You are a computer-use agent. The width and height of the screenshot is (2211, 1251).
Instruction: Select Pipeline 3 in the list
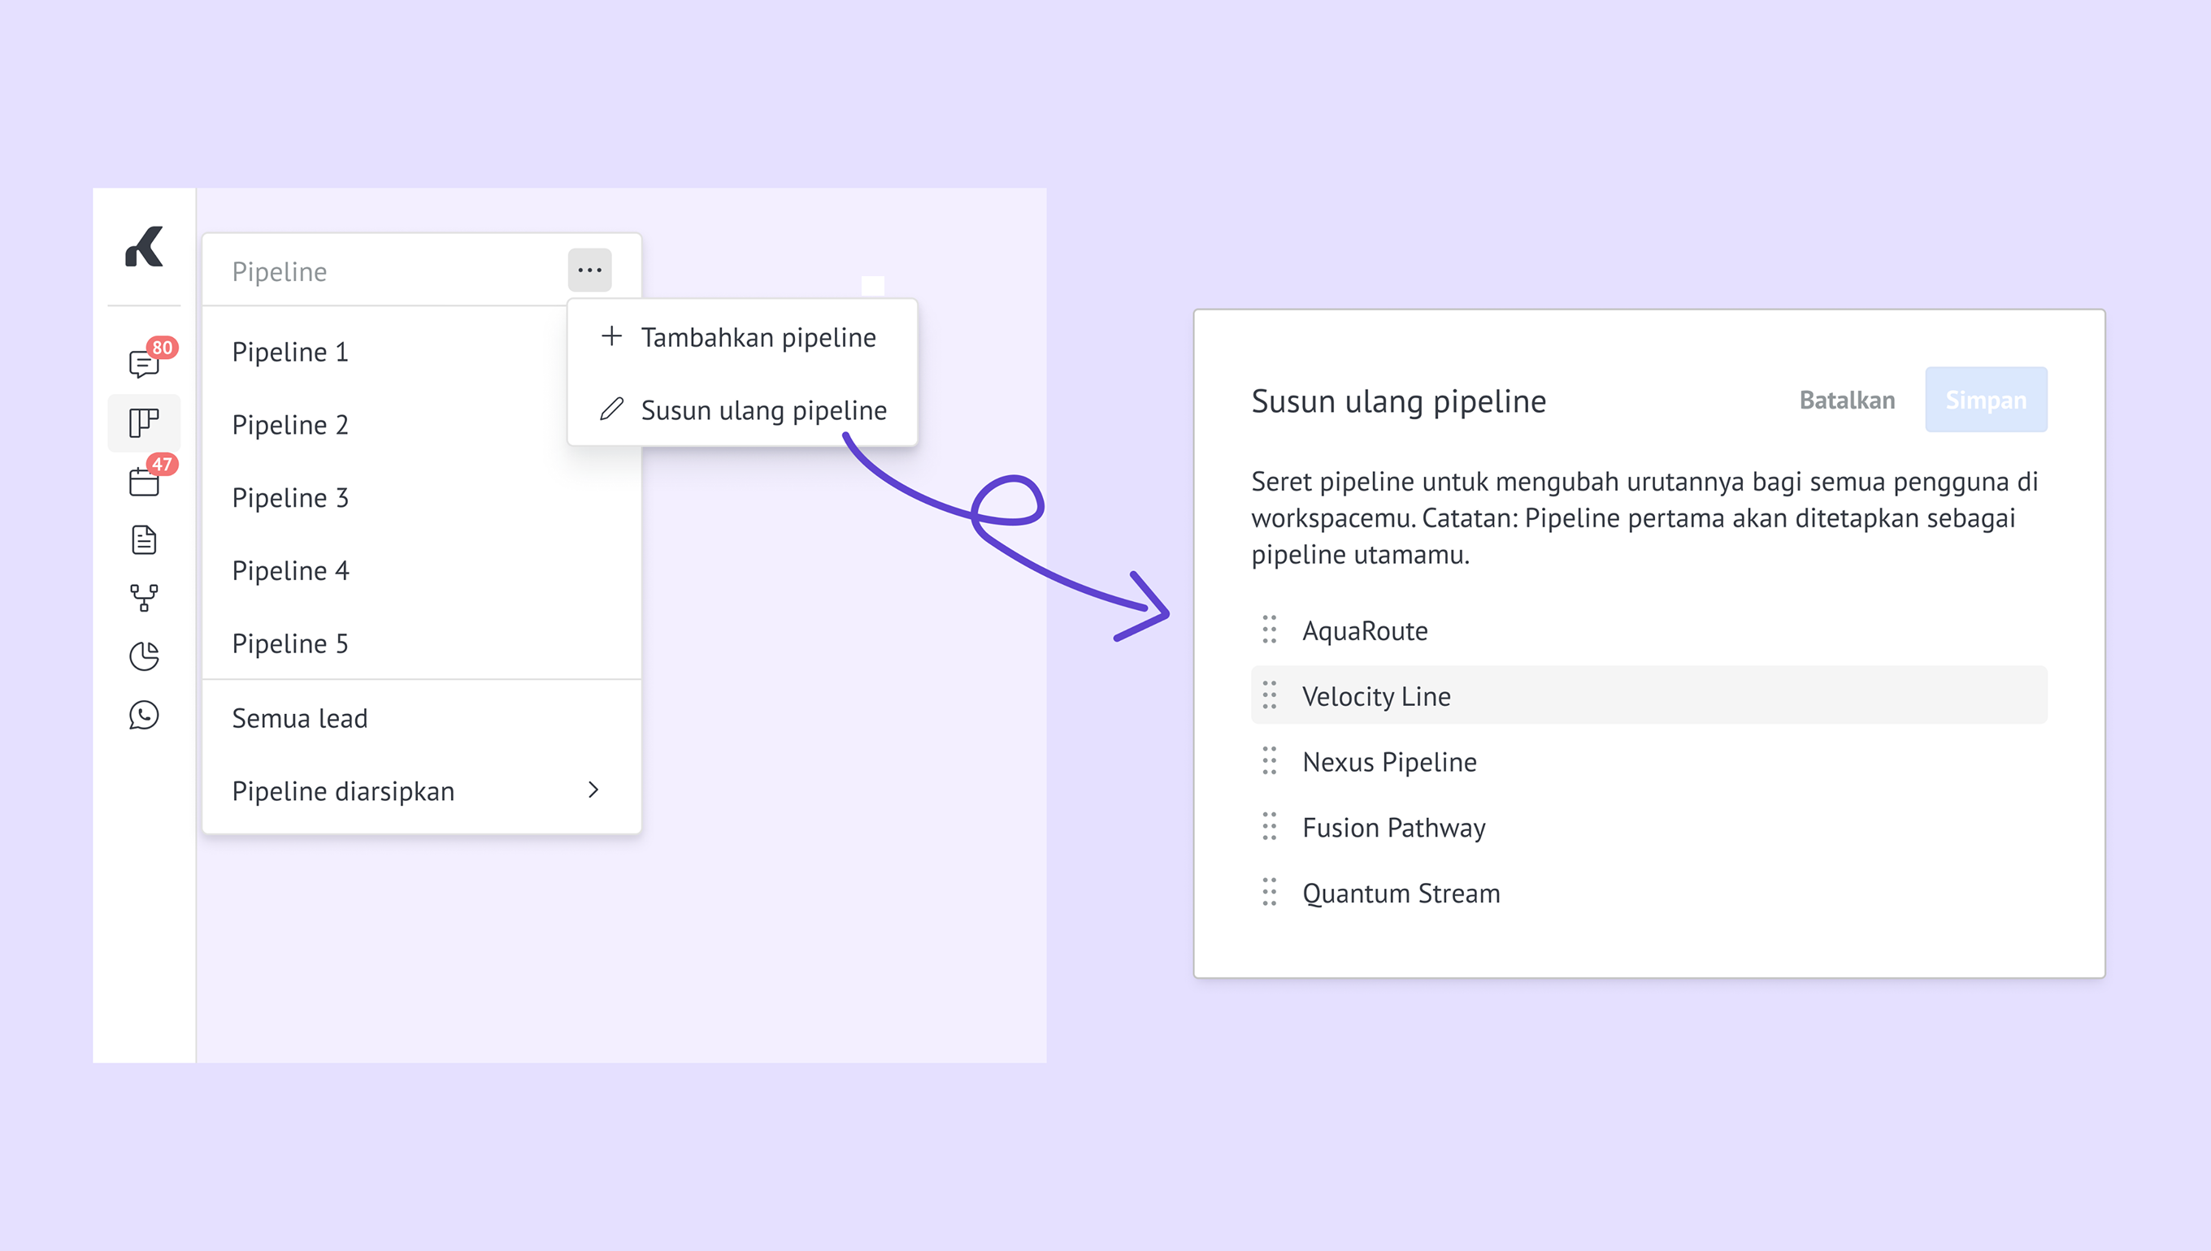point(290,497)
